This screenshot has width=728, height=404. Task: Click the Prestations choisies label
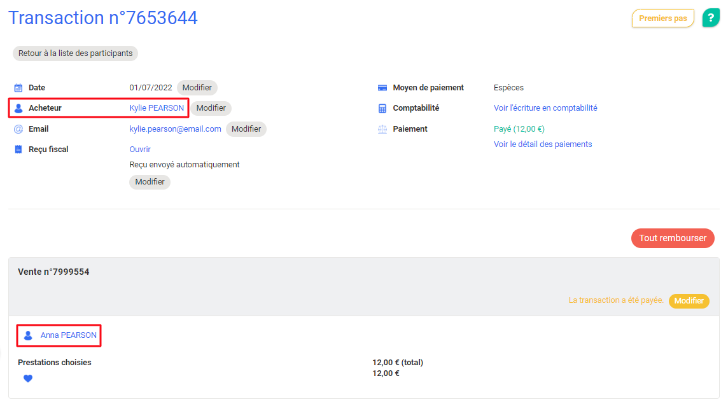point(54,363)
